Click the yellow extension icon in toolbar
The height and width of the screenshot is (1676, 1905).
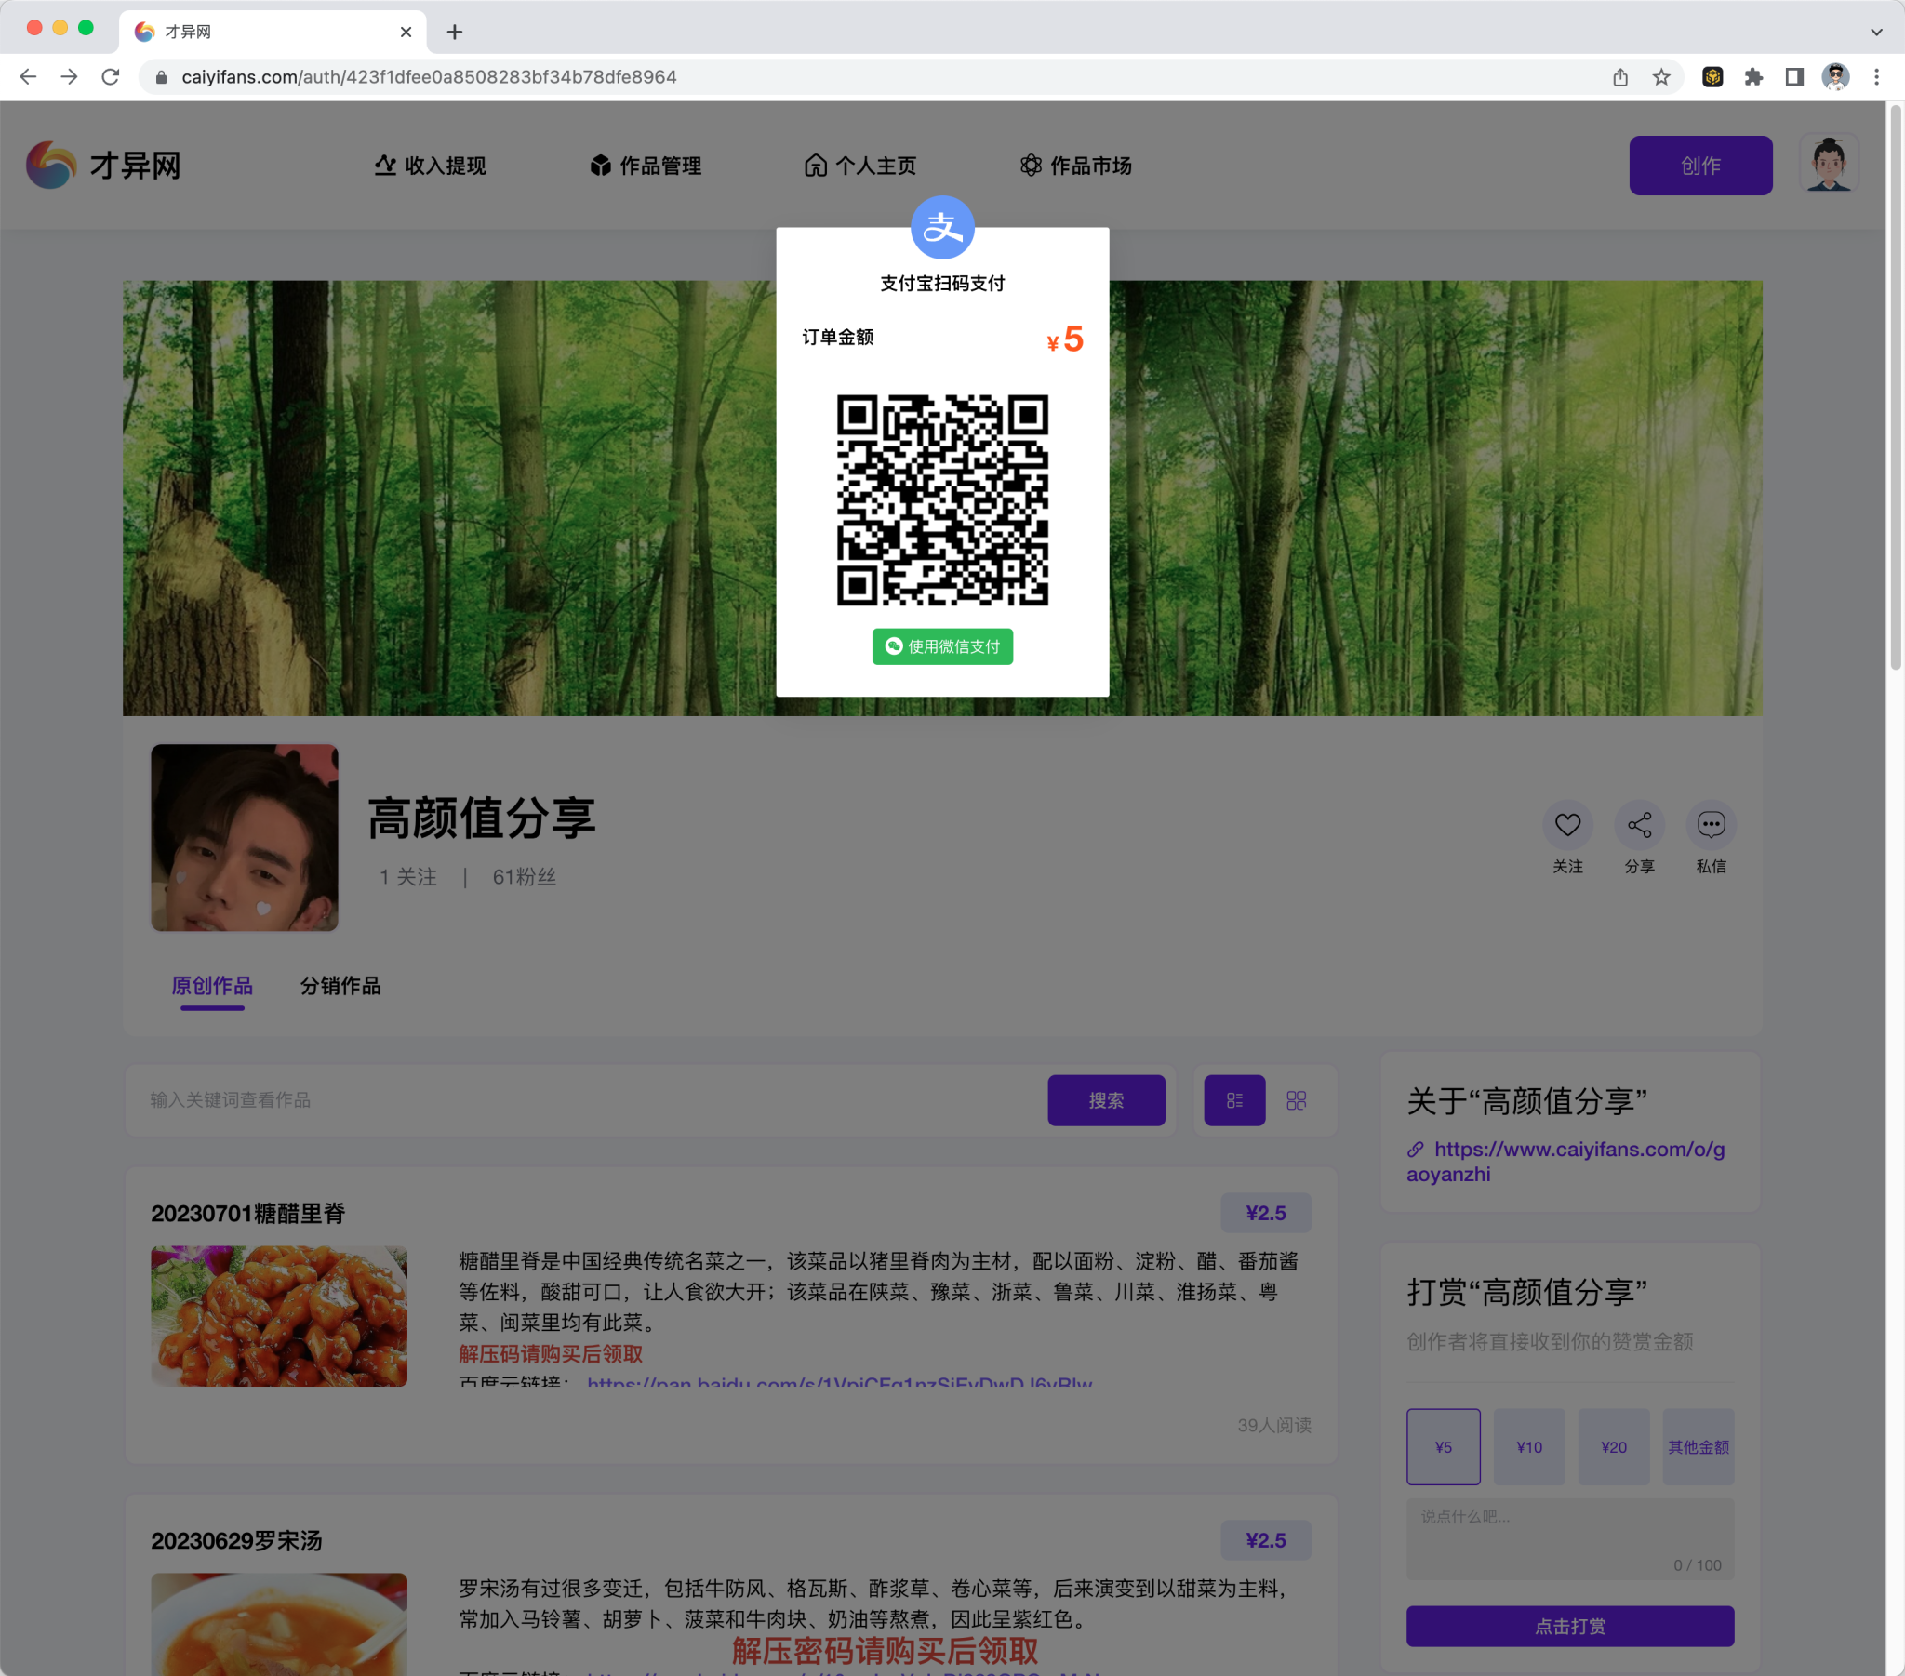[1712, 76]
